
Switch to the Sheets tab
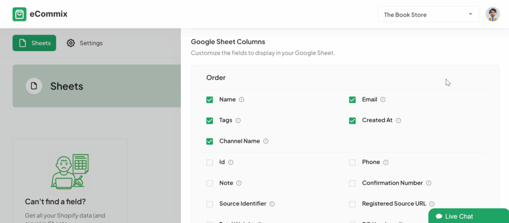tap(34, 43)
